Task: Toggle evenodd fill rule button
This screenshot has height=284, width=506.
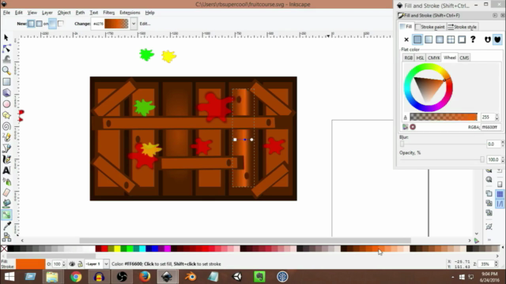Action: point(488,39)
